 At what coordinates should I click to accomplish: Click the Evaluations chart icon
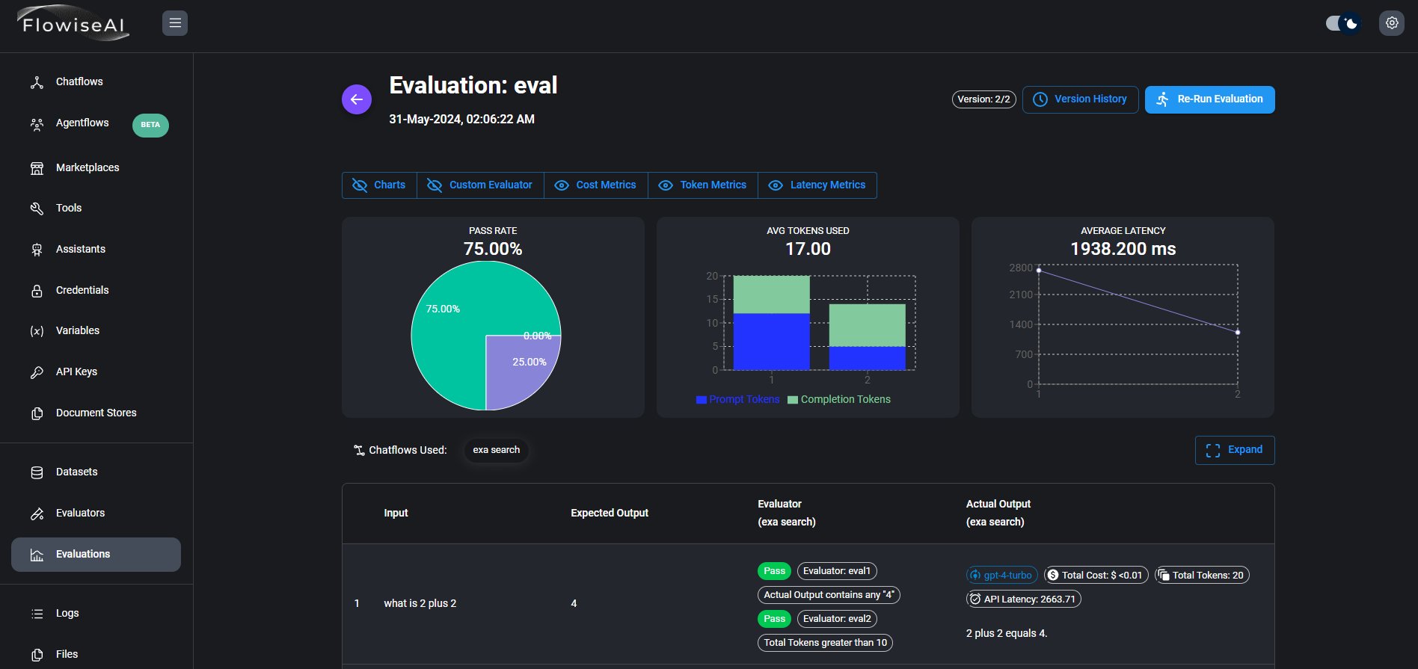click(37, 555)
